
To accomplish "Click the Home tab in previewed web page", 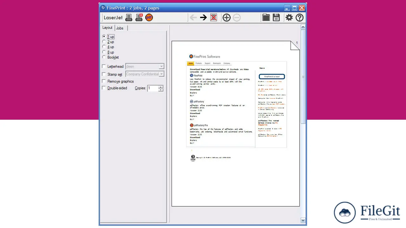I will coord(191,63).
